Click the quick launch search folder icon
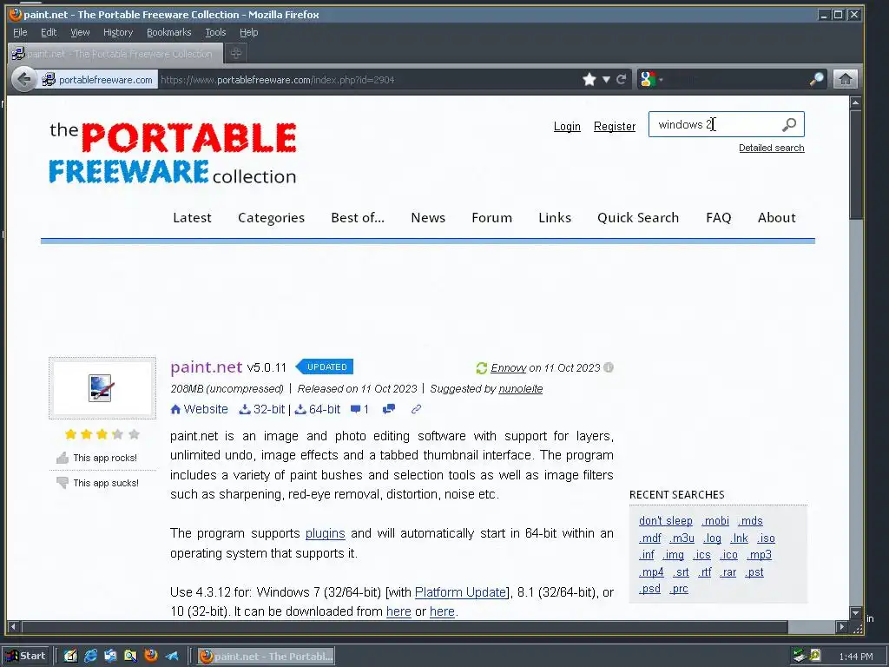This screenshot has width=889, height=667. click(x=130, y=657)
